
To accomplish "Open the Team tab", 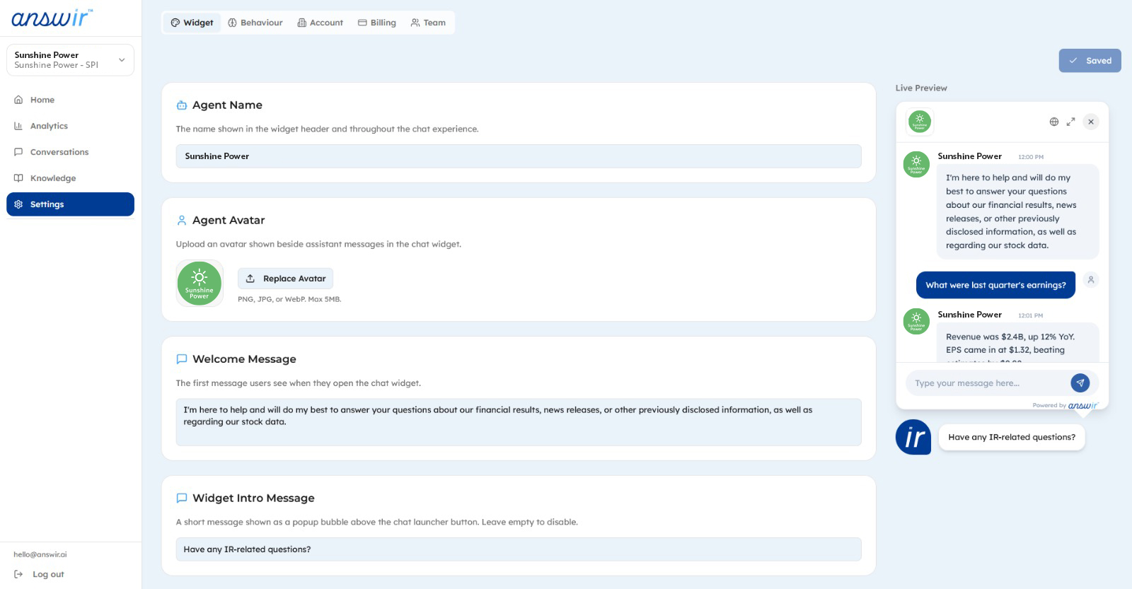I will 428,23.
